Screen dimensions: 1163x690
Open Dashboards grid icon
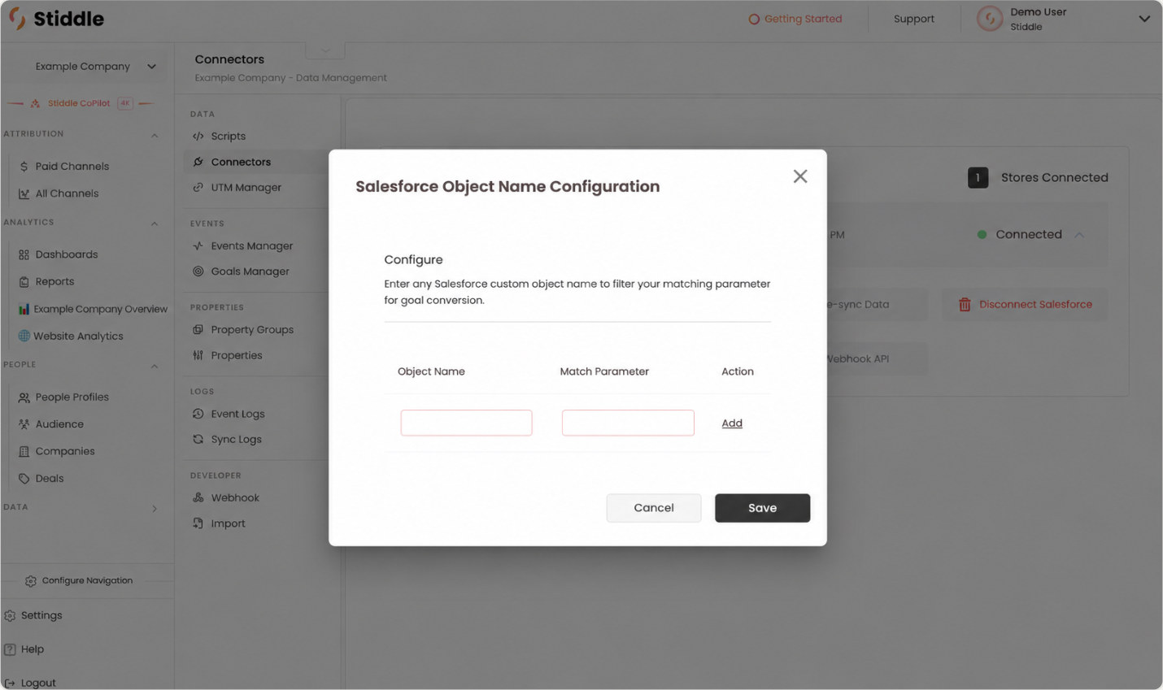pyautogui.click(x=24, y=254)
